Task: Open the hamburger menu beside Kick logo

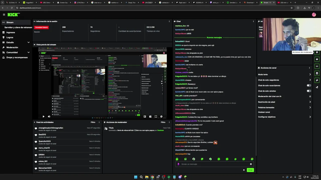Action: 4,15
